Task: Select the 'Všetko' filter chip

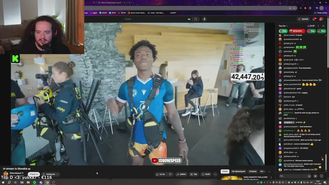Action: 225,171
